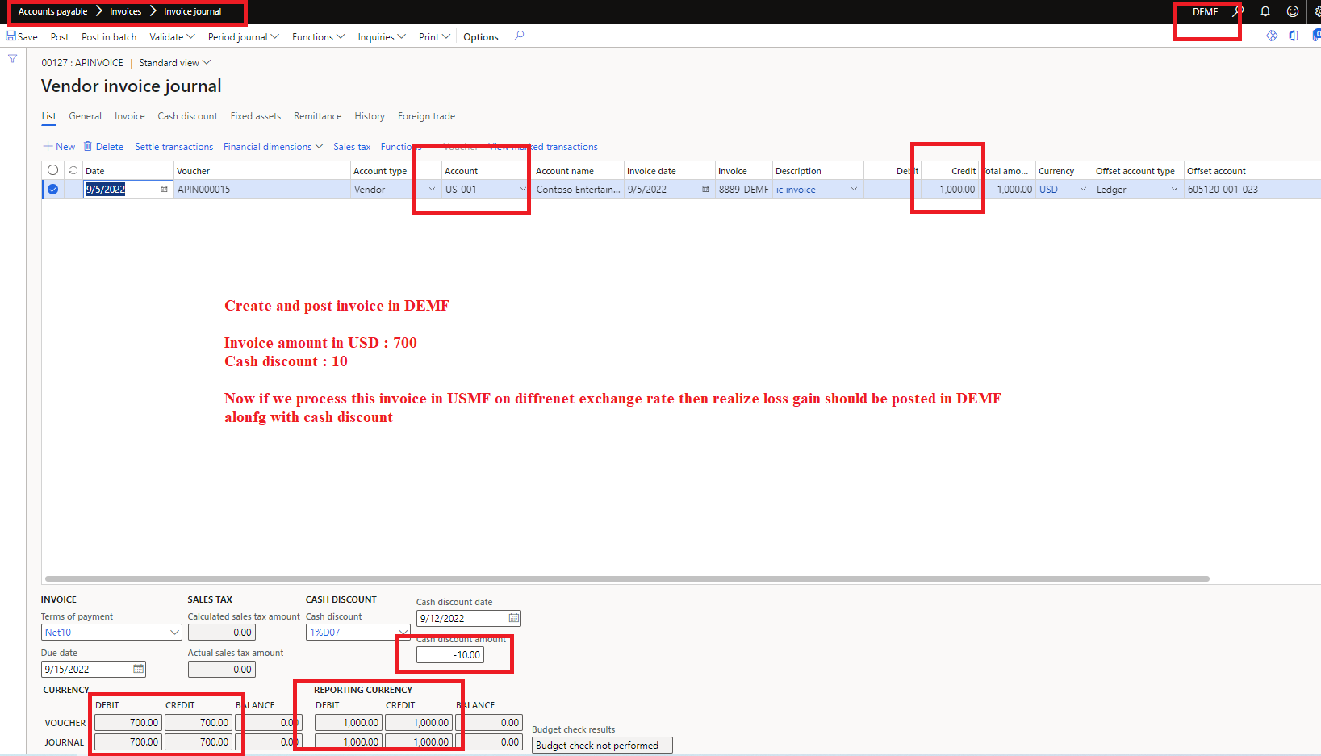
Task: Open the filter funnel icon in left pane
Action: point(12,58)
